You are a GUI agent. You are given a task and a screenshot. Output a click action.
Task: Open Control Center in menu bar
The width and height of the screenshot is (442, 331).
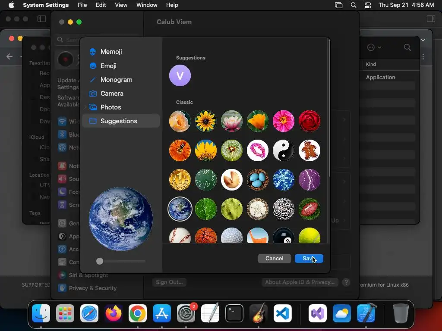pos(368,5)
